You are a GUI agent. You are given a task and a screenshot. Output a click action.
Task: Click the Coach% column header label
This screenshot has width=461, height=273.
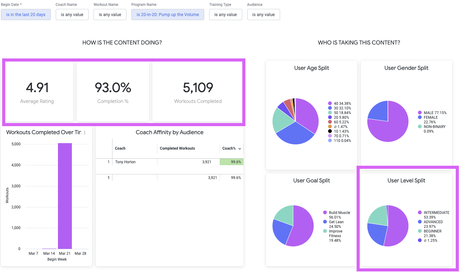[229, 148]
